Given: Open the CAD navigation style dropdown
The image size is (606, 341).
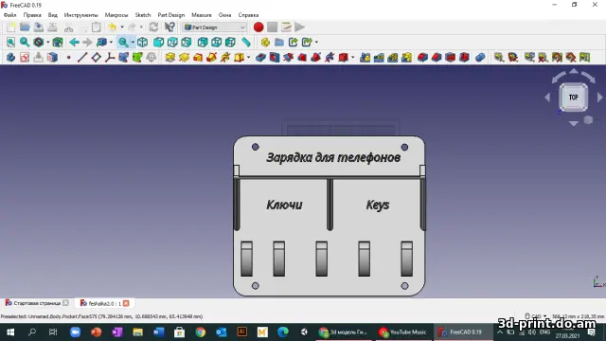Looking at the screenshot, I should (536, 316).
